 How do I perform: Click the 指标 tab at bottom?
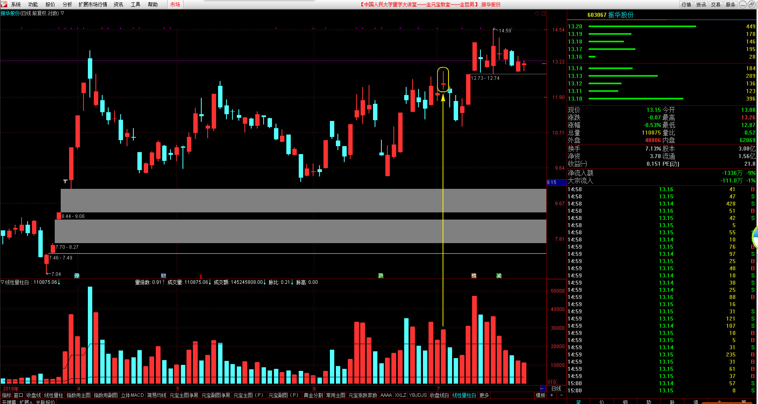6,395
